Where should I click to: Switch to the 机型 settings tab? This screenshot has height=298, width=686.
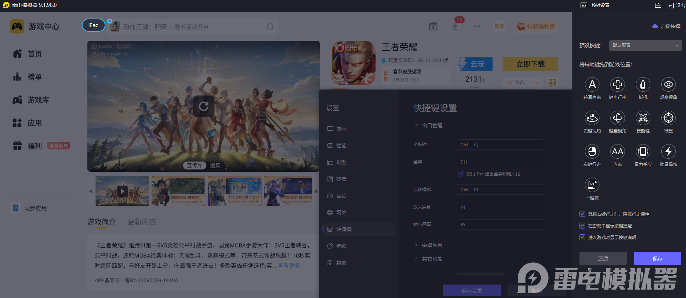click(359, 162)
